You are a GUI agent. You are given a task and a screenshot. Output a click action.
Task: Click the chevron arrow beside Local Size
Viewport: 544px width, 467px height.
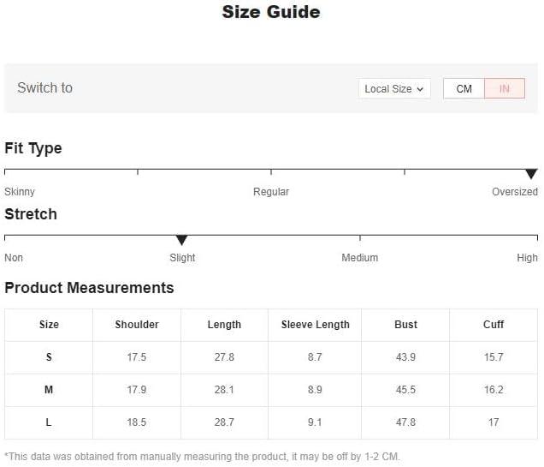tap(420, 89)
